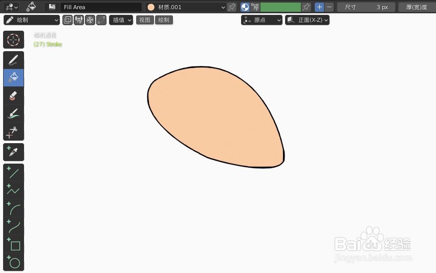This screenshot has height=273, width=436.
Task: Select the Fill bucket tool
Action: (x=13, y=78)
